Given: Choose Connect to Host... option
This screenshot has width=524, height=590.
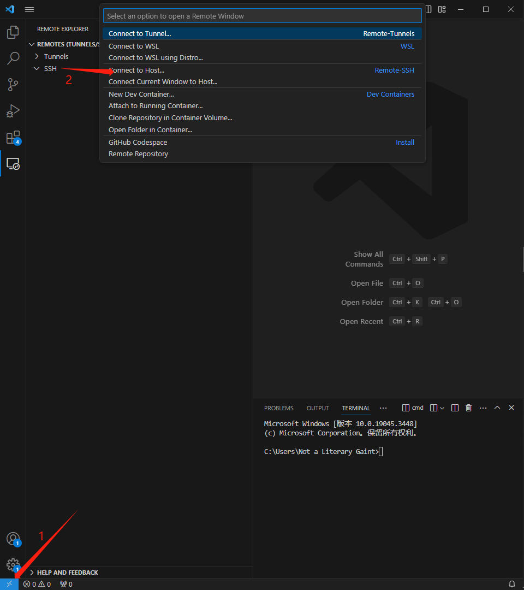Looking at the screenshot, I should pos(262,70).
